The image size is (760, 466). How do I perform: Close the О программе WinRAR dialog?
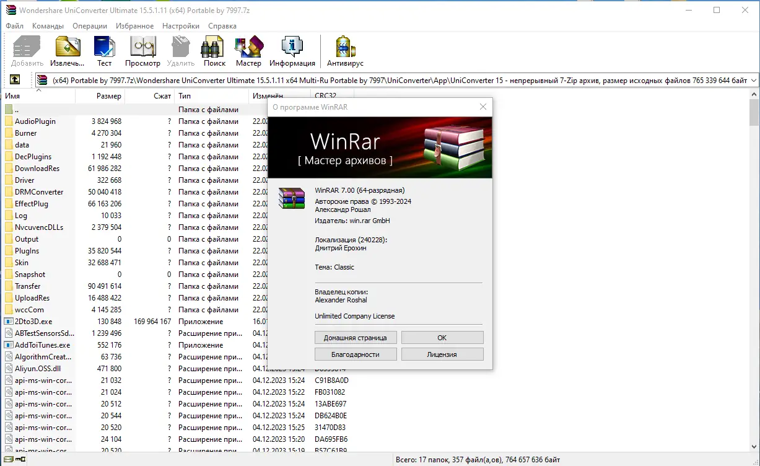483,107
